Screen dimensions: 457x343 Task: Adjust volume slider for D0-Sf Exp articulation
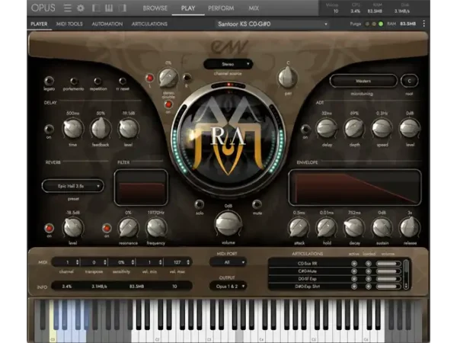[388, 279]
